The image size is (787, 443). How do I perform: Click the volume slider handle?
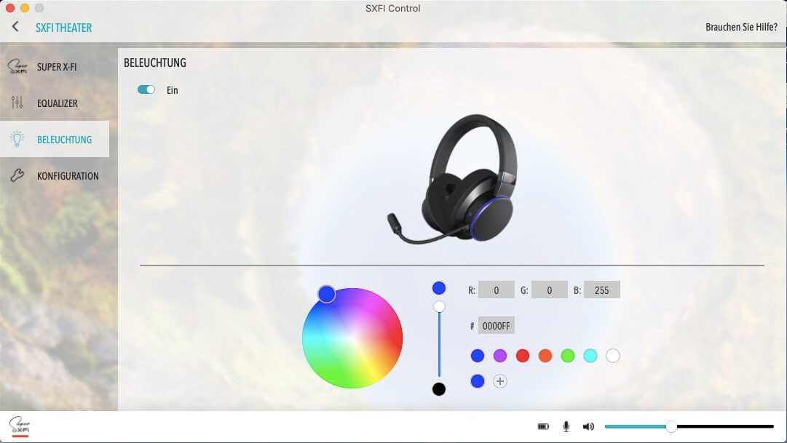click(671, 426)
